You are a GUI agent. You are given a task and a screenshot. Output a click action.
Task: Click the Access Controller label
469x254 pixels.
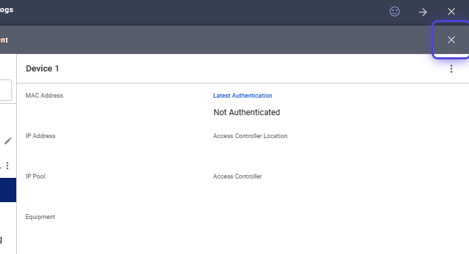(238, 177)
